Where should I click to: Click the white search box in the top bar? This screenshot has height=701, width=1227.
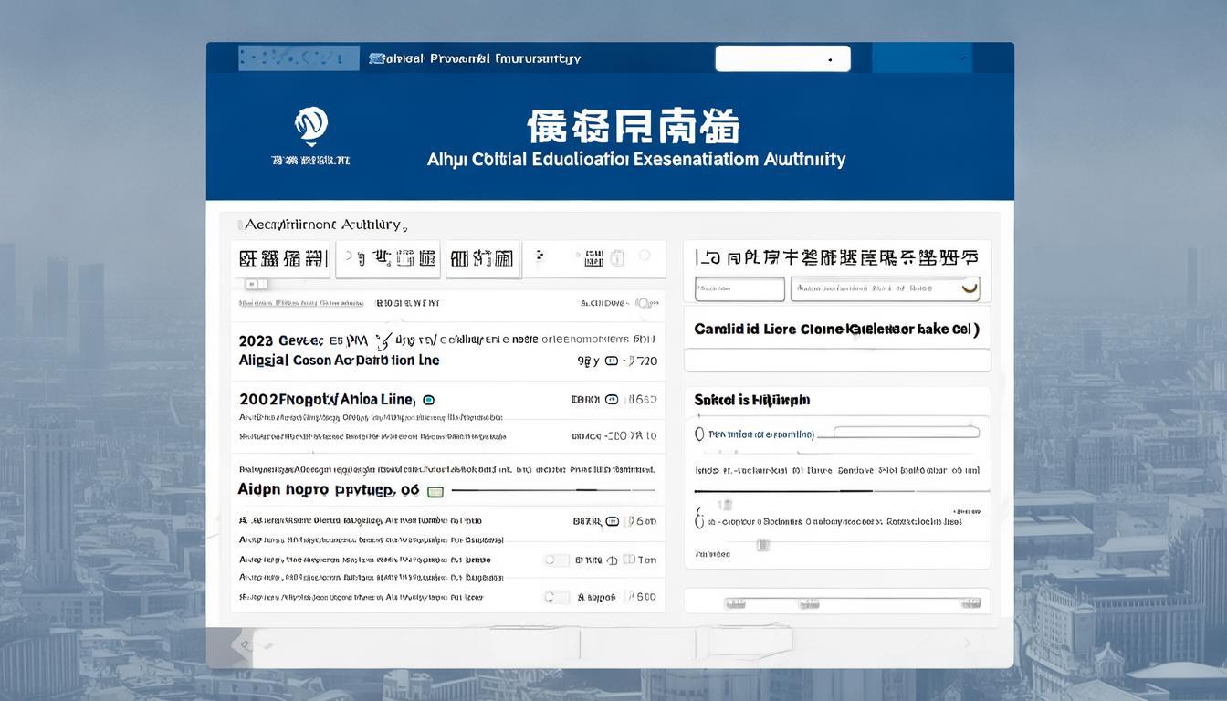point(782,58)
